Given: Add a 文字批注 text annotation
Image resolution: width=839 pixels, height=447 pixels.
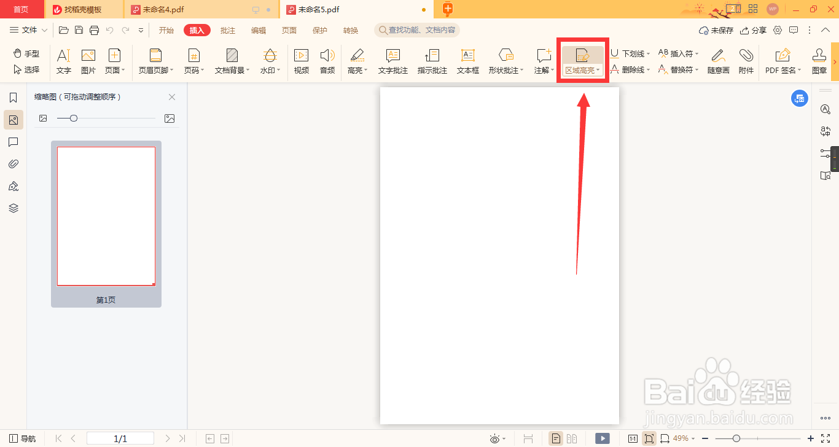Looking at the screenshot, I should (393, 61).
